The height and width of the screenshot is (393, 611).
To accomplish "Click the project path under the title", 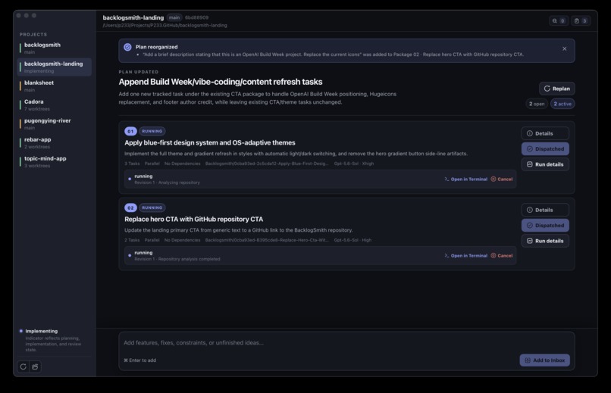I will pyautogui.click(x=164, y=25).
